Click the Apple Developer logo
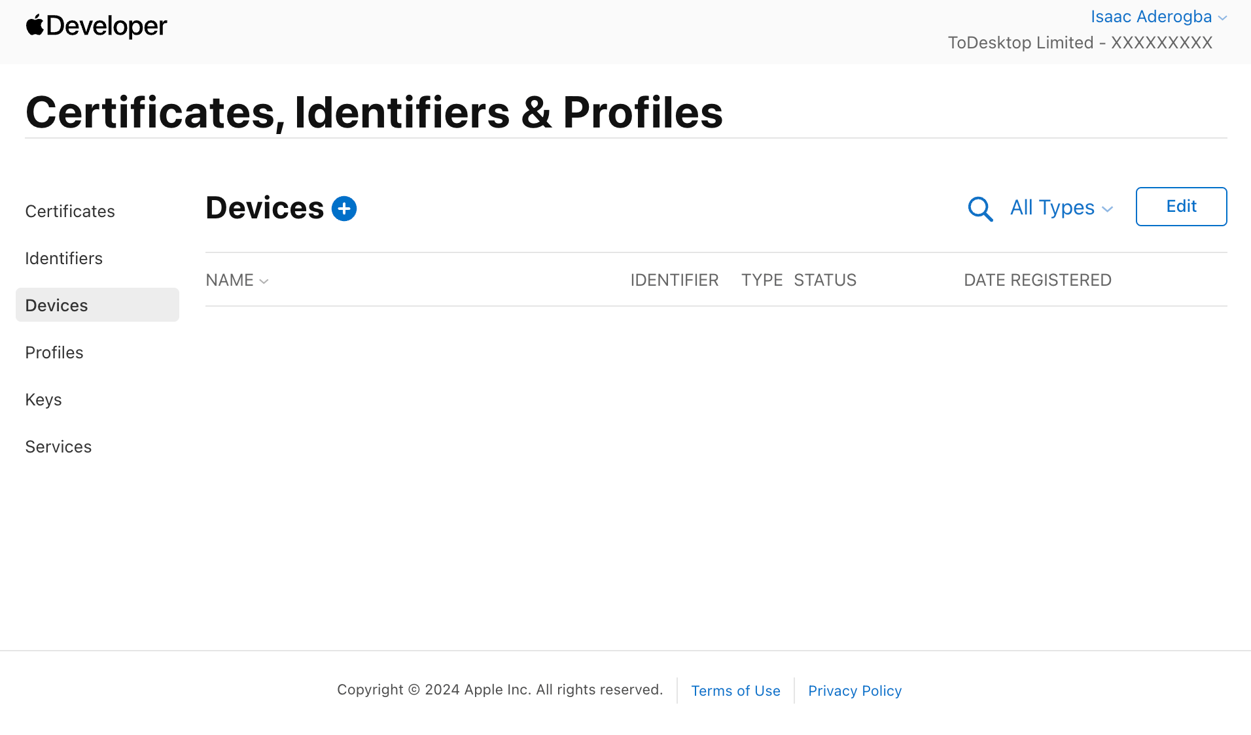Viewport: 1251px width, 735px height. 96,26
